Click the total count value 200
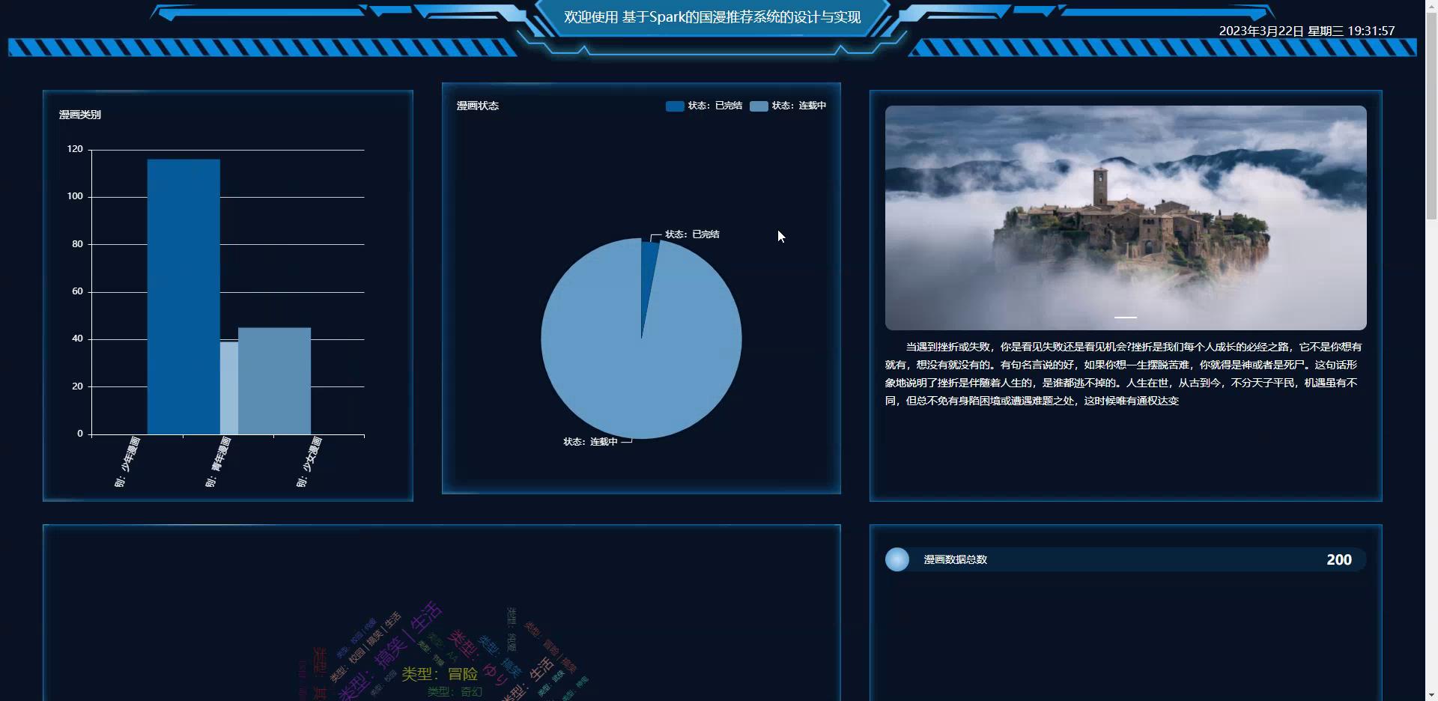 [1339, 559]
